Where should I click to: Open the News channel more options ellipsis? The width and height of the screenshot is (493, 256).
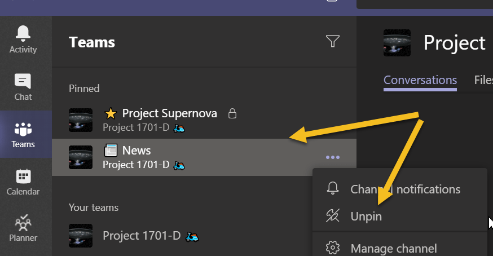click(333, 157)
